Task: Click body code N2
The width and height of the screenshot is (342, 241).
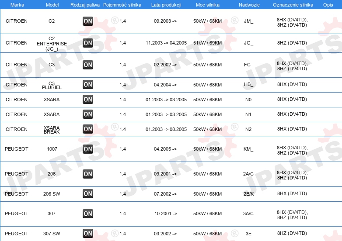Action: point(248,129)
